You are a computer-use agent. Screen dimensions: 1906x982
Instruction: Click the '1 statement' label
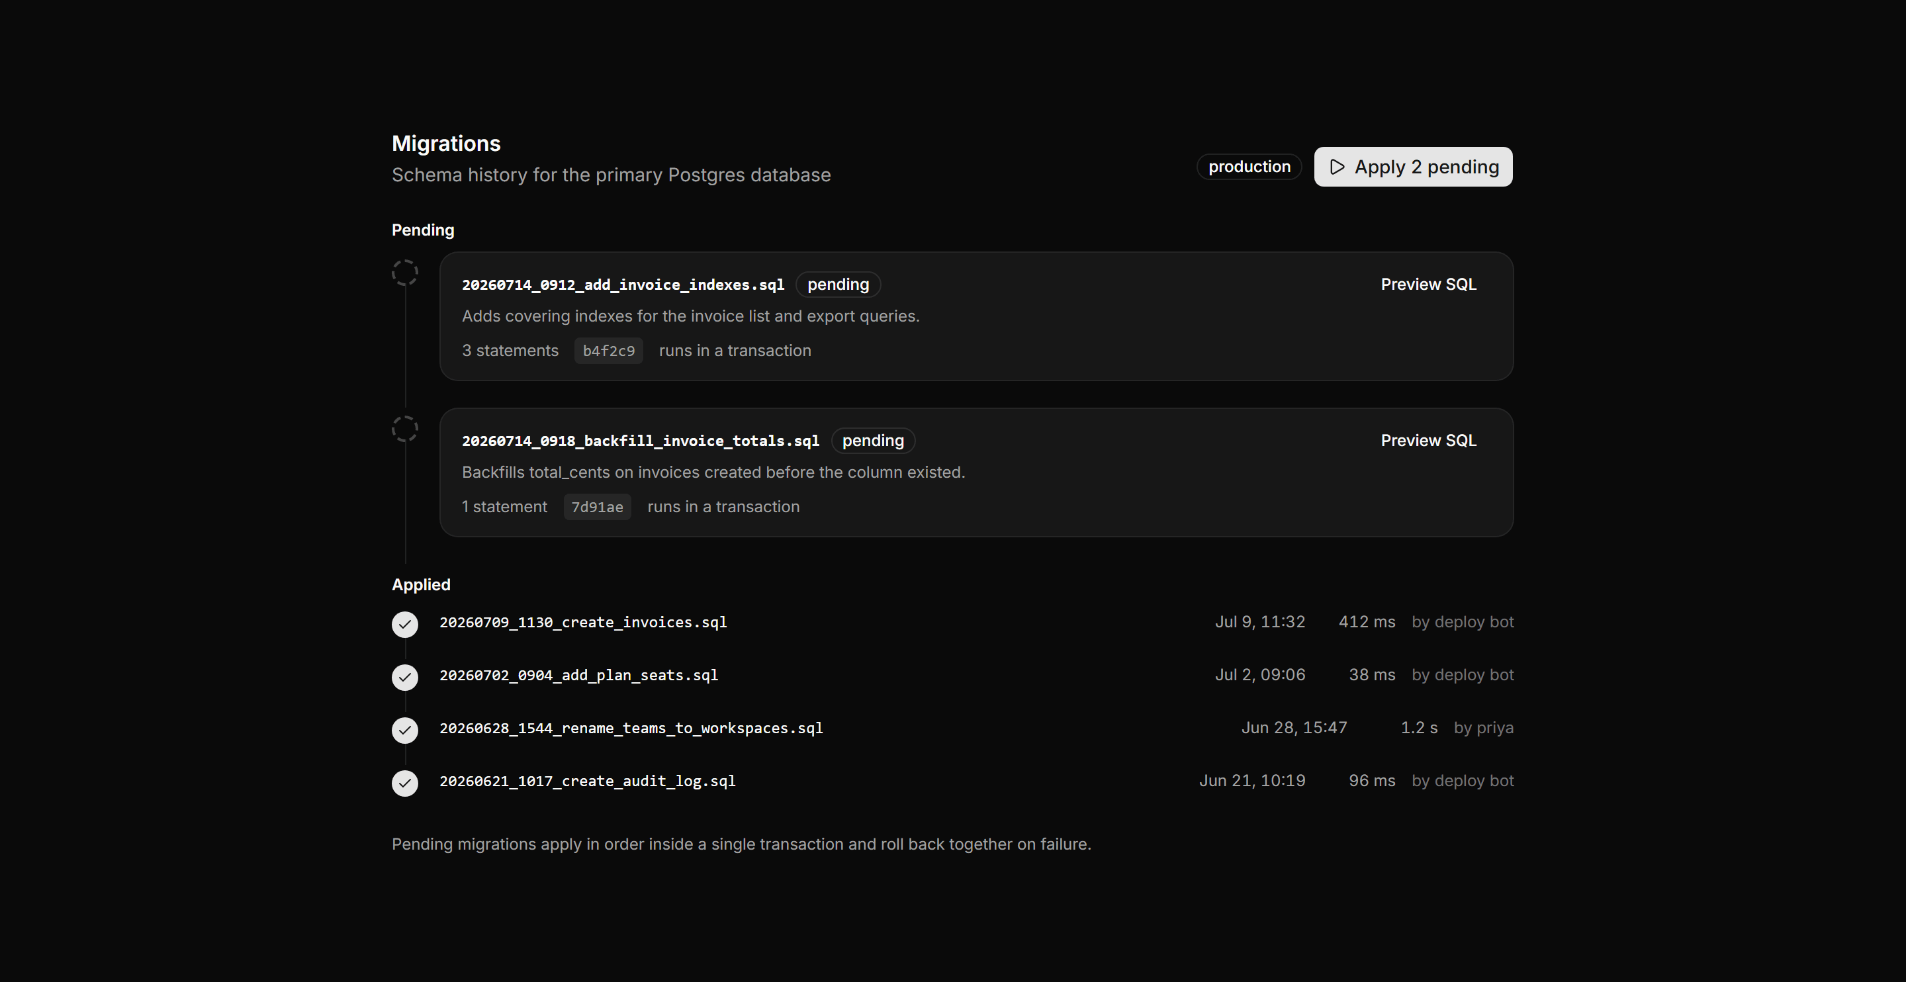[x=504, y=507]
